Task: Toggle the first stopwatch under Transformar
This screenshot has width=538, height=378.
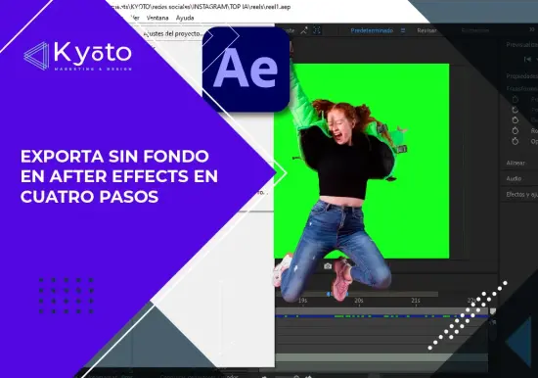Action: click(515, 99)
